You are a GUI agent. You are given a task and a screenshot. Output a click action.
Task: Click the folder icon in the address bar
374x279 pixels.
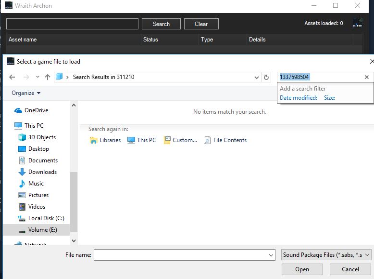pos(59,77)
